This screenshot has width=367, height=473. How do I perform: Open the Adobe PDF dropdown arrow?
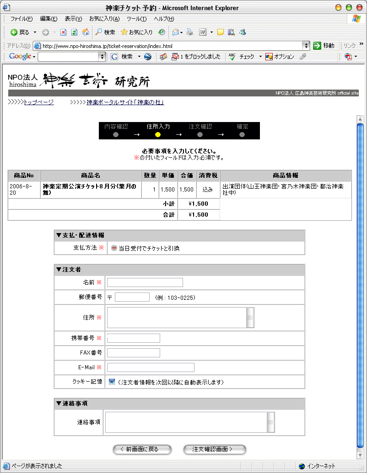(x=356, y=56)
